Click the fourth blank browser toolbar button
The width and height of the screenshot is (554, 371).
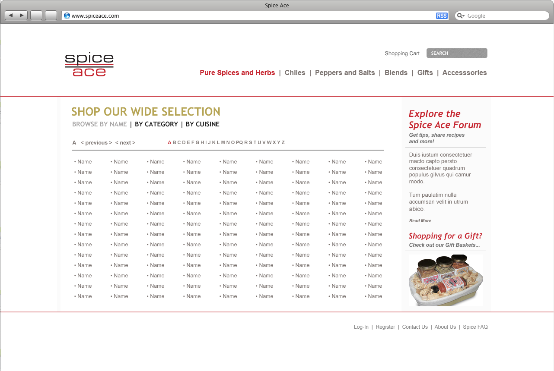51,16
